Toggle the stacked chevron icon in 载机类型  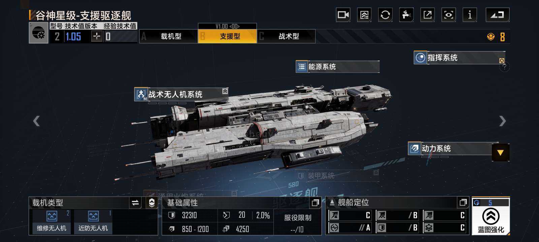tap(152, 203)
